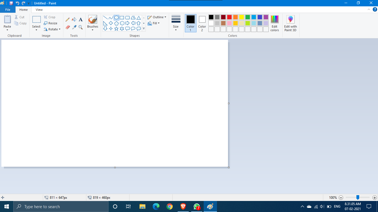Image resolution: width=378 pixels, height=212 pixels.
Task: Choose the Five-point star shape
Action: pos(116,28)
